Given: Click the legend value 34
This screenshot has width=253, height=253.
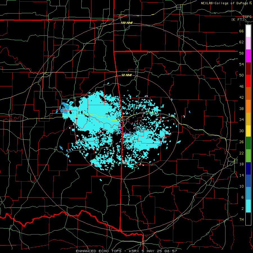Looking at the screenshot, I should (x=241, y=120).
